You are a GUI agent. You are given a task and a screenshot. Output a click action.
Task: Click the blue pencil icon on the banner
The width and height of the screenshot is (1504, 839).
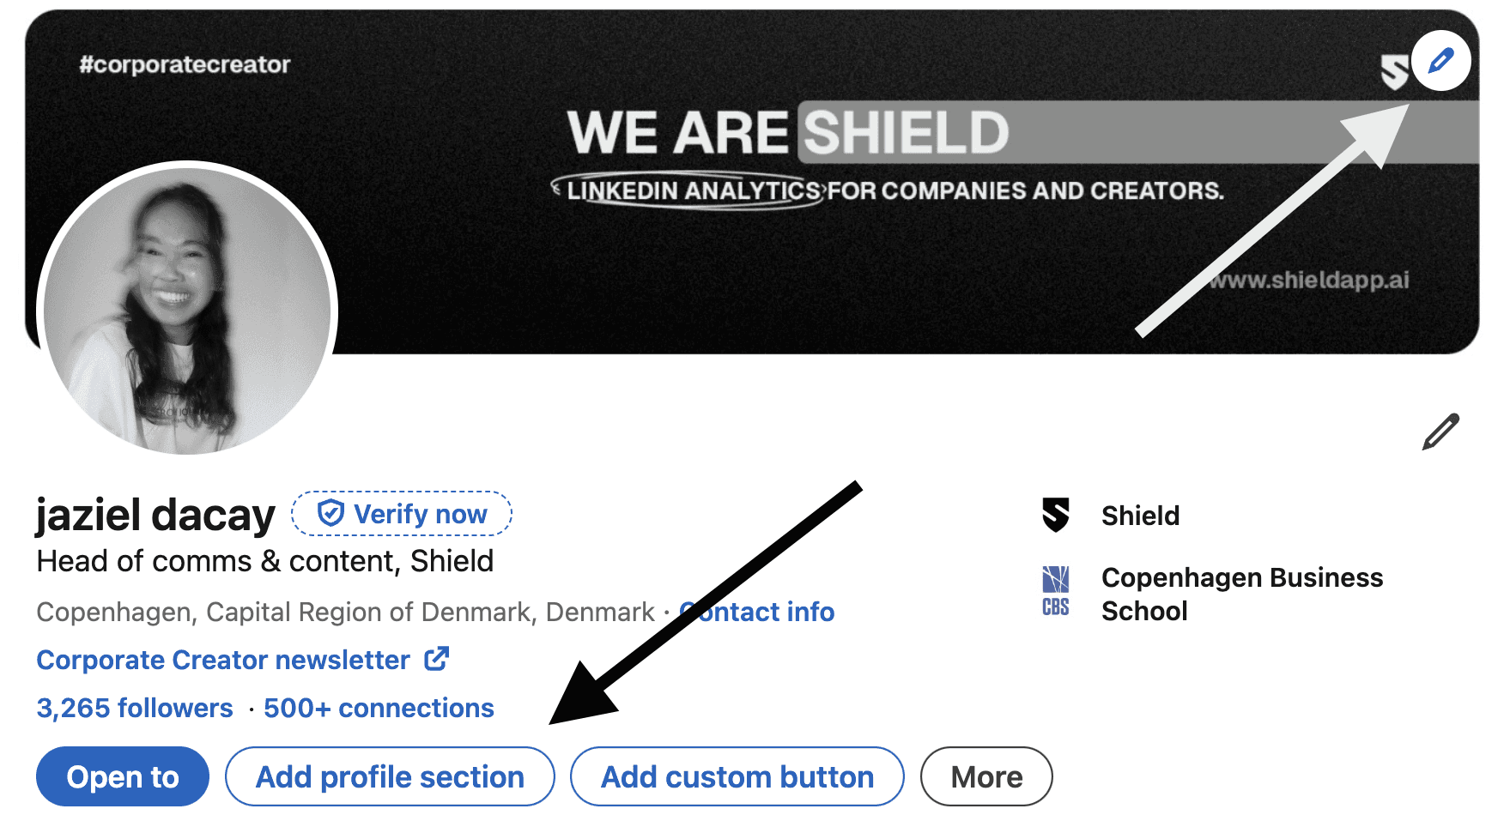coord(1440,61)
